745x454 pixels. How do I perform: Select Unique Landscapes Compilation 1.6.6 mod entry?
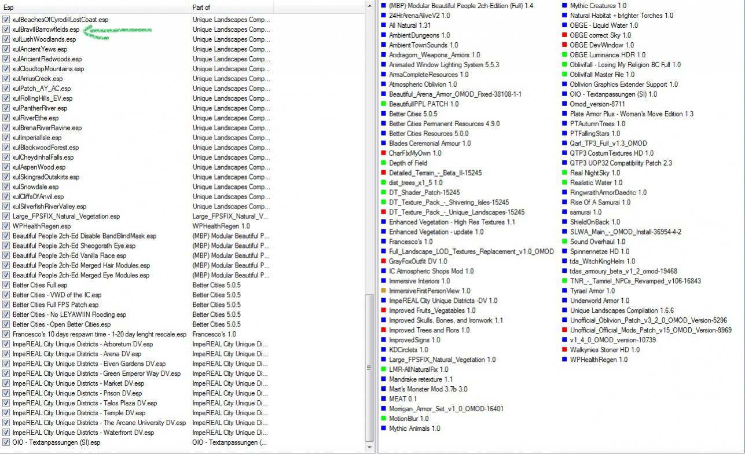tap(621, 310)
